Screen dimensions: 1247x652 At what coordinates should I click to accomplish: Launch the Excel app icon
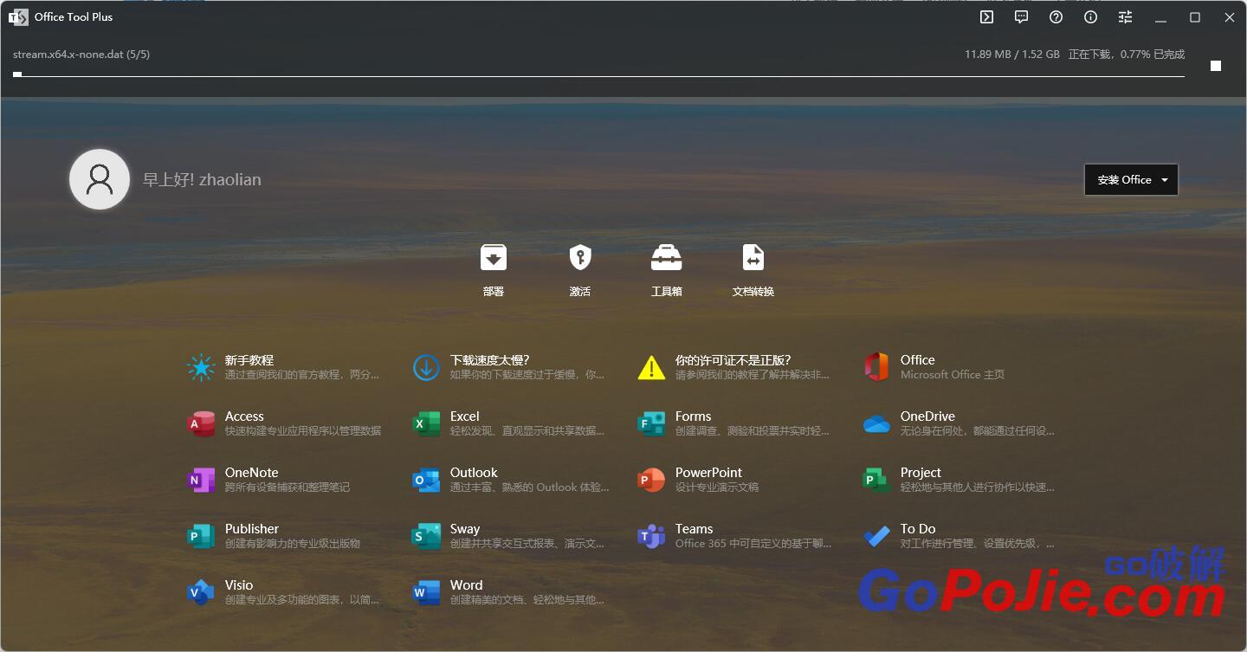click(x=426, y=423)
